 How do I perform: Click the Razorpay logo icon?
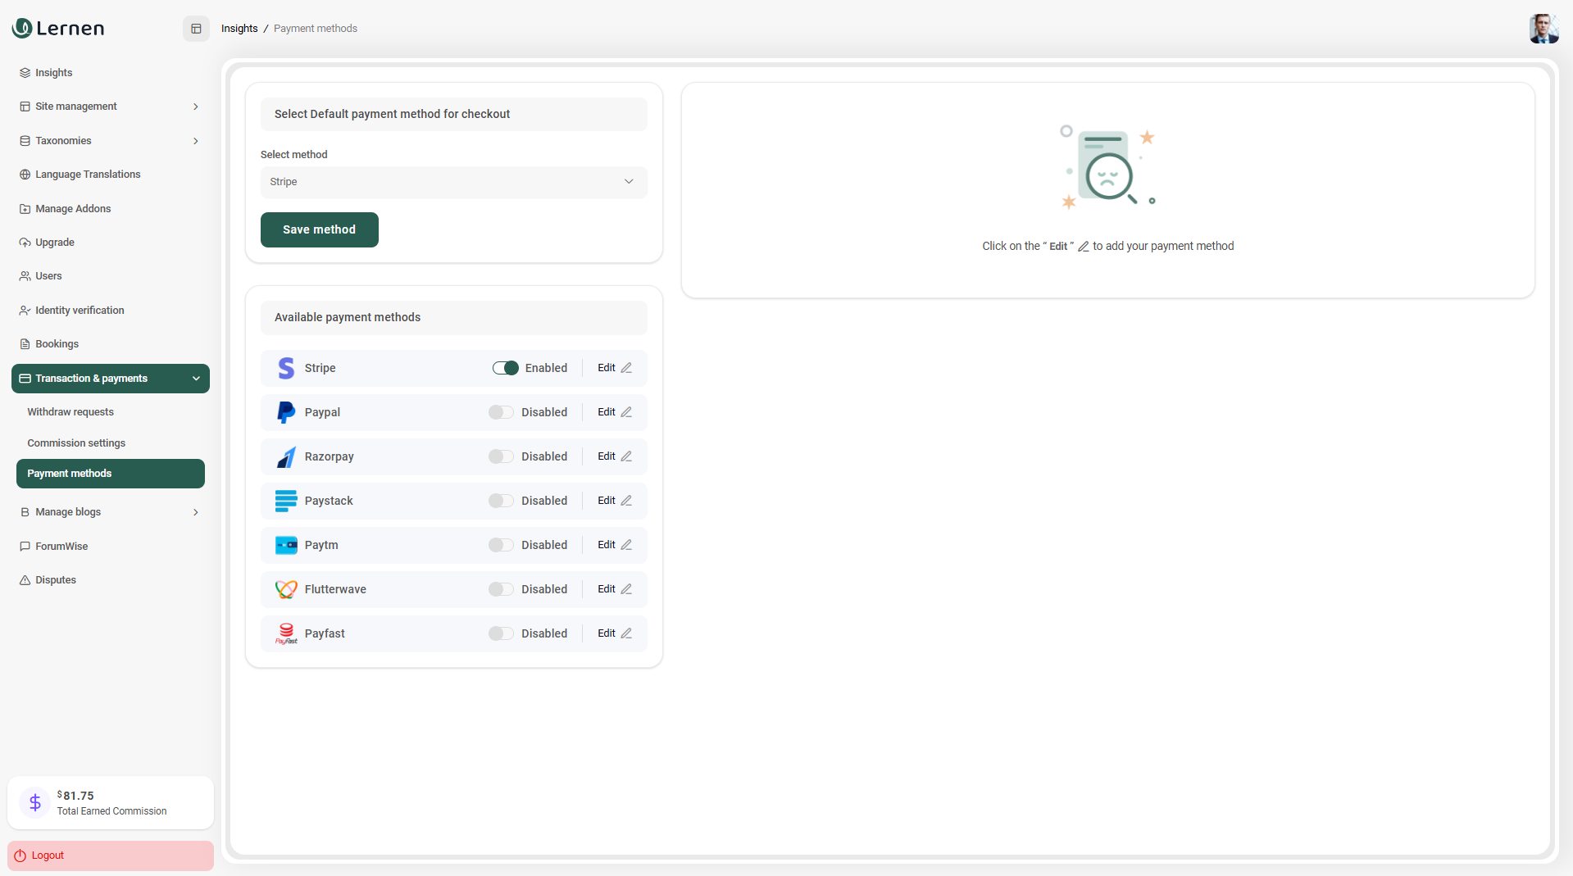click(x=286, y=457)
